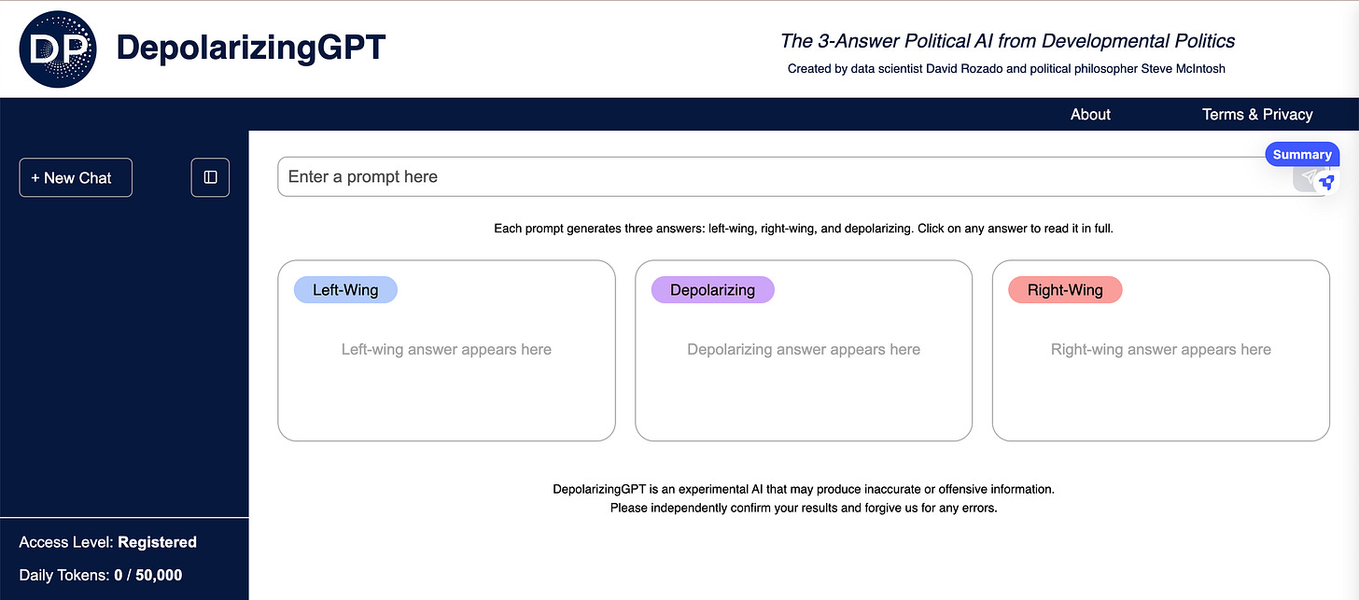Click the DP logo icon
Screen dimensions: 1359x600
click(58, 49)
